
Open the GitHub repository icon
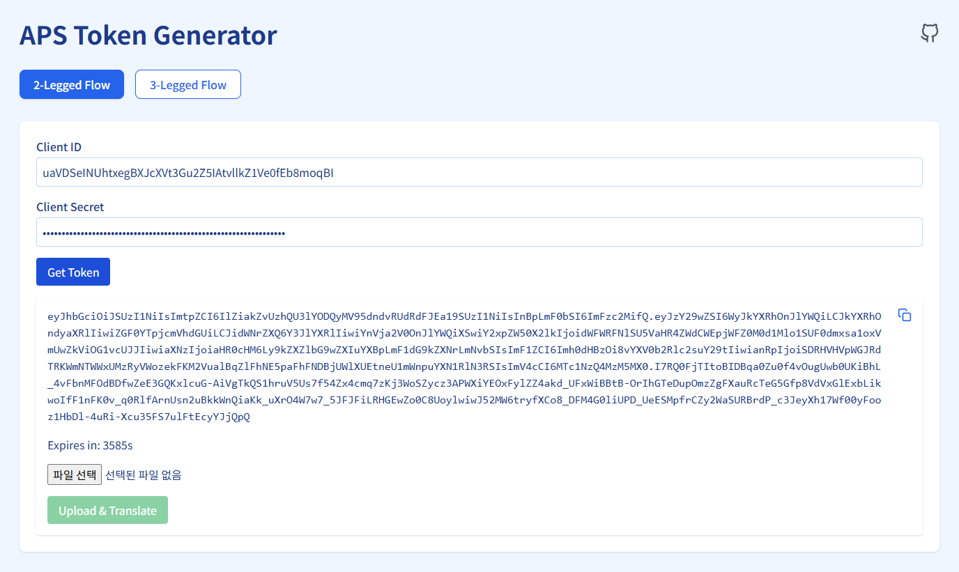930,33
